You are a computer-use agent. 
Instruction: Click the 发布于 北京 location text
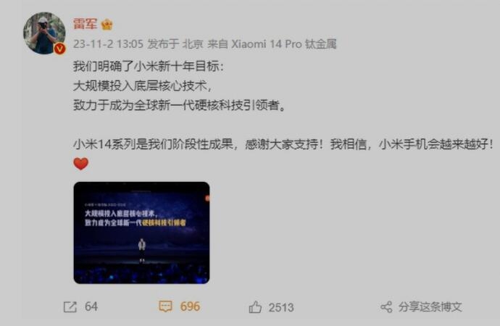click(x=175, y=43)
